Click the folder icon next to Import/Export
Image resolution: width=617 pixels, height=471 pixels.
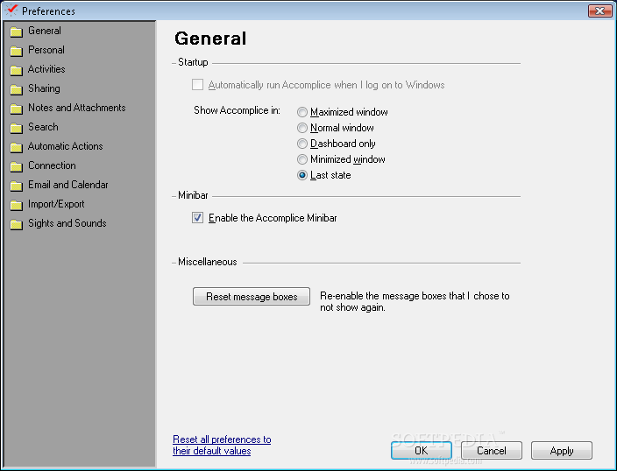[16, 205]
